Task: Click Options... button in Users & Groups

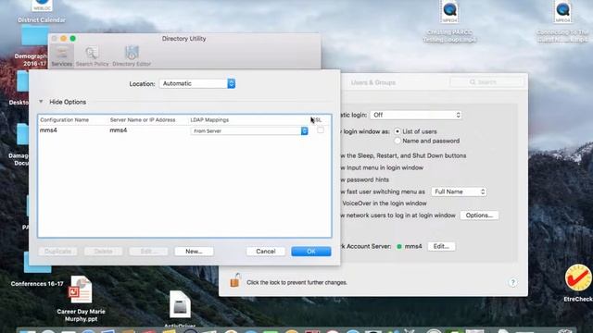Action: 479,216
